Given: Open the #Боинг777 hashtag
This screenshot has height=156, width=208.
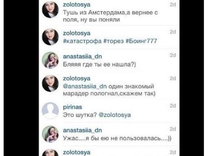Looking at the screenshot, I should coord(141,41).
